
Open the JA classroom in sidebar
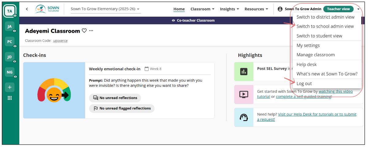coord(10,27)
